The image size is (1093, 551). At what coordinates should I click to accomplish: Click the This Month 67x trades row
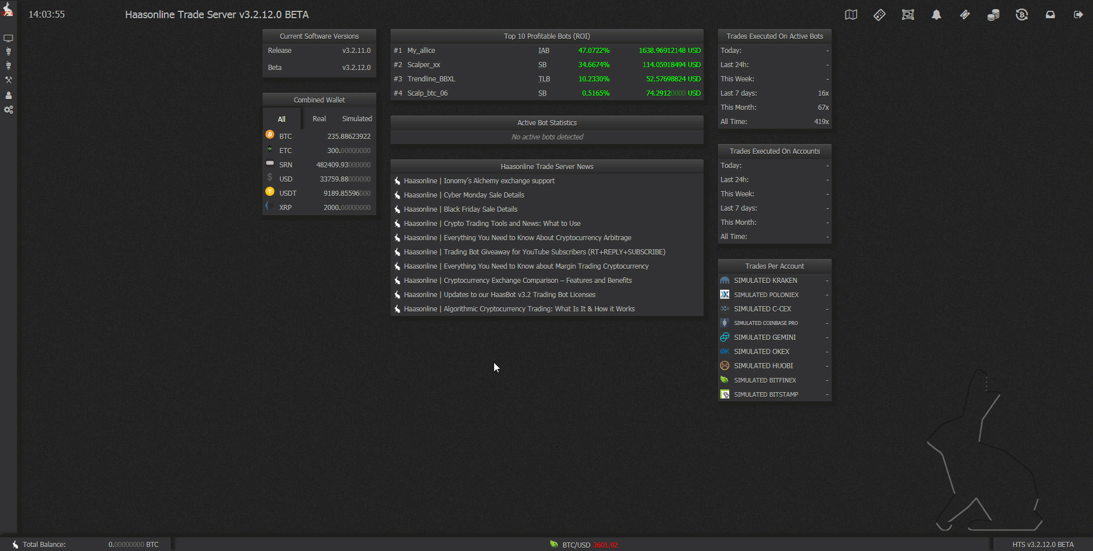(x=775, y=108)
